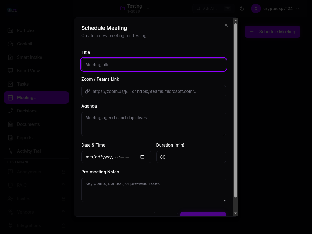
Task: Click the lock icon beside Invites
Action: coord(63,199)
